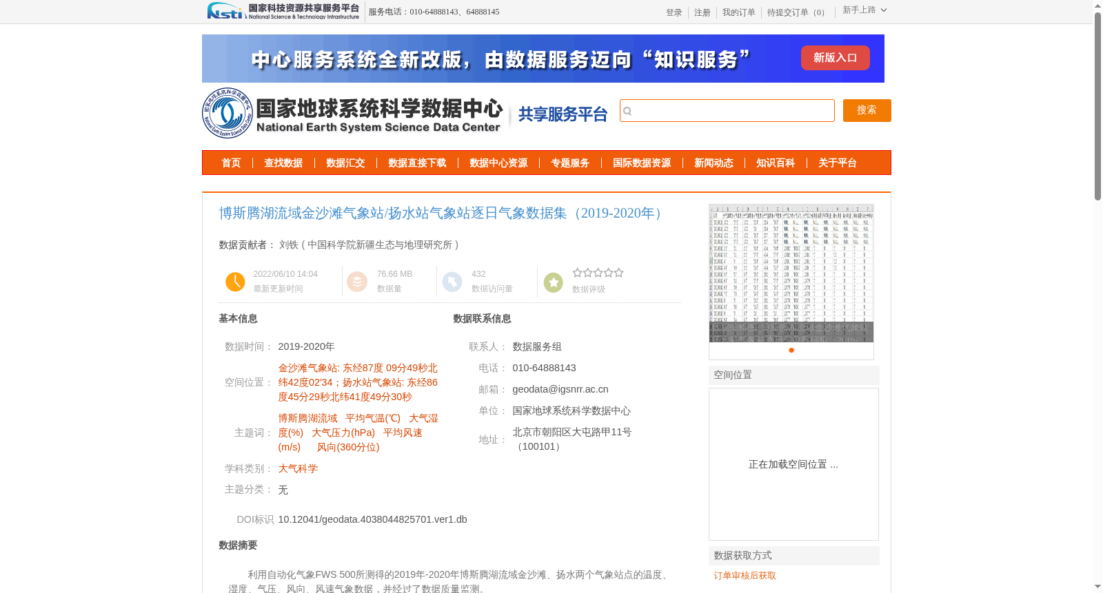Image resolution: width=1103 pixels, height=593 pixels.
Task: Open 知识百科 menu item
Action: click(x=776, y=163)
